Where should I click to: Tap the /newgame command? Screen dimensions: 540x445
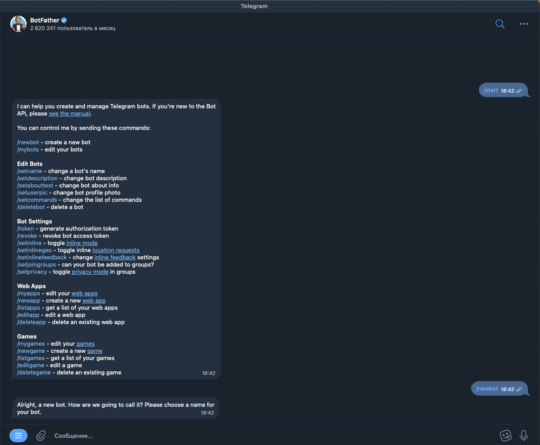[31, 351]
